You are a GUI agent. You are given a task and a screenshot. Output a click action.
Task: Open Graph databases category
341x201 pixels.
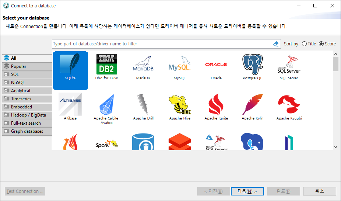27,131
